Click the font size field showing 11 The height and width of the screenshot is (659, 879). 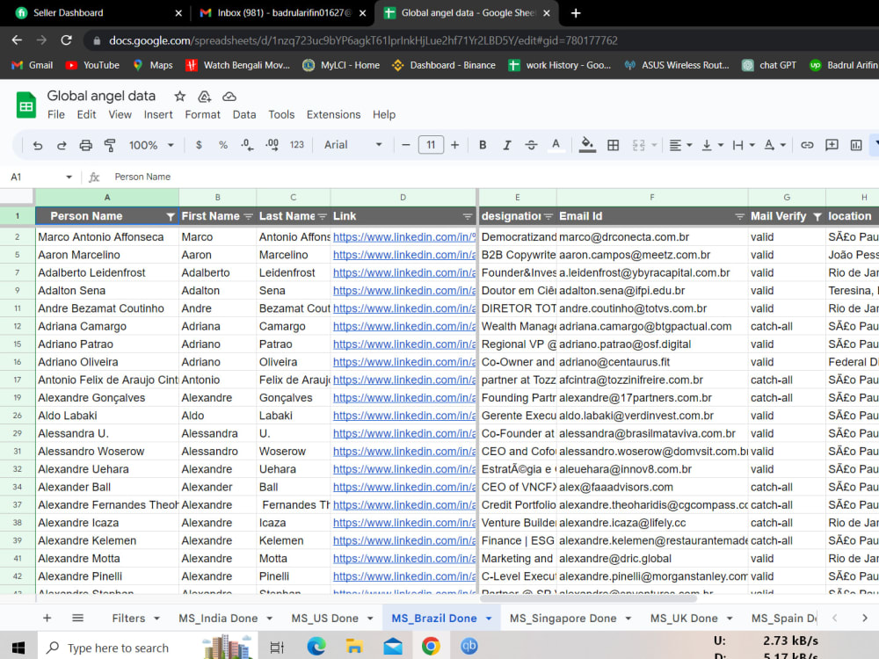coord(431,145)
